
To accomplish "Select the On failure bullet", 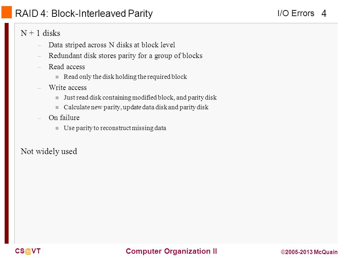I will (64, 118).
